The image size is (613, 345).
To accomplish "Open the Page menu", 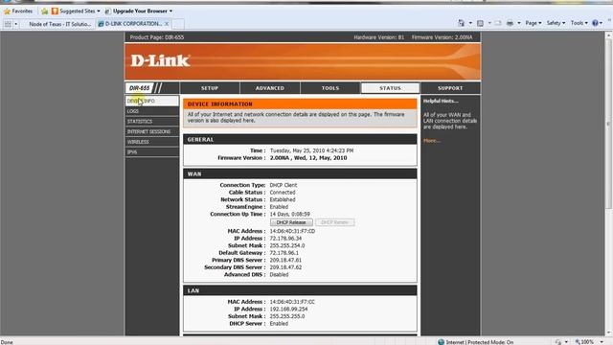I will (x=534, y=23).
